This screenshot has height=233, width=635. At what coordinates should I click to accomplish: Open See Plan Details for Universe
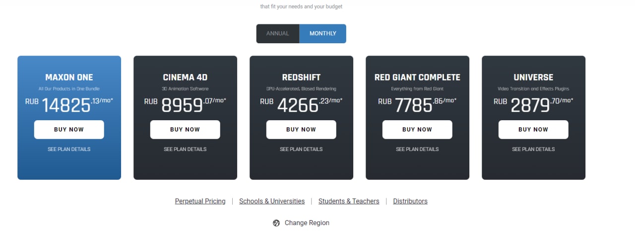pyautogui.click(x=533, y=149)
